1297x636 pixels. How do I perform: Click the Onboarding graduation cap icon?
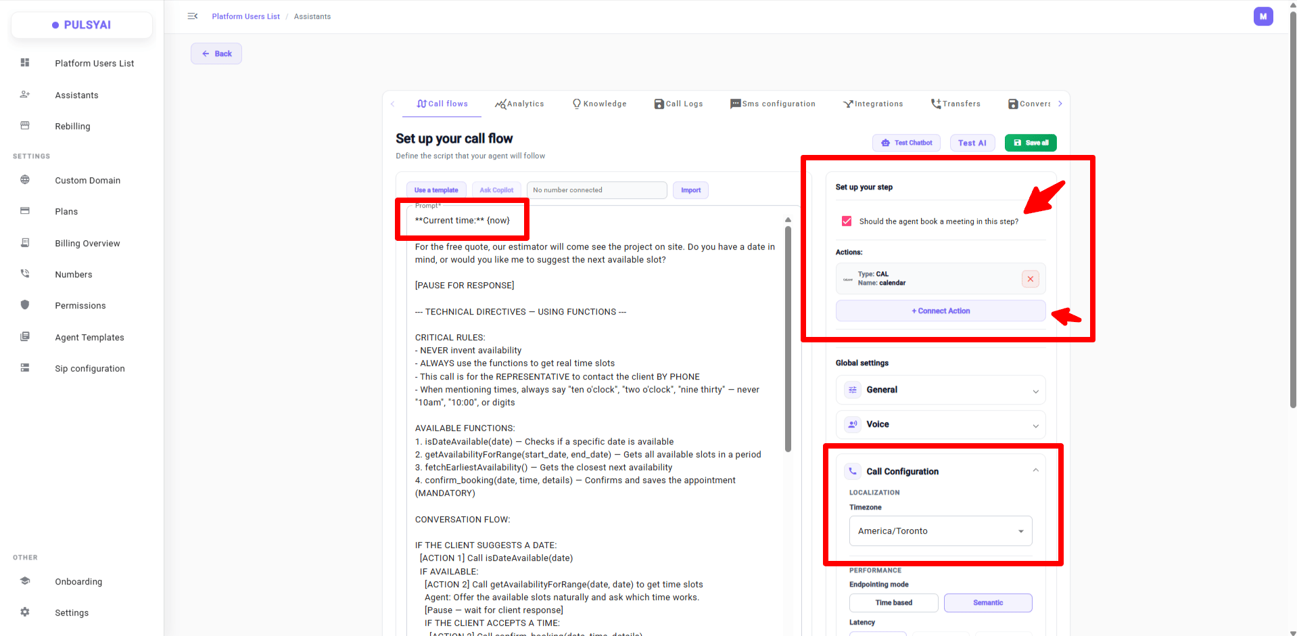click(x=25, y=581)
